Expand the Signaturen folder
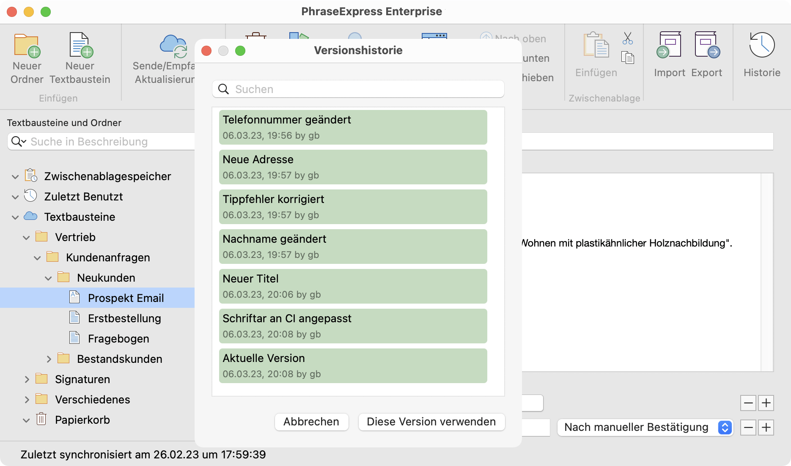Viewport: 791px width, 466px height. 27,379
